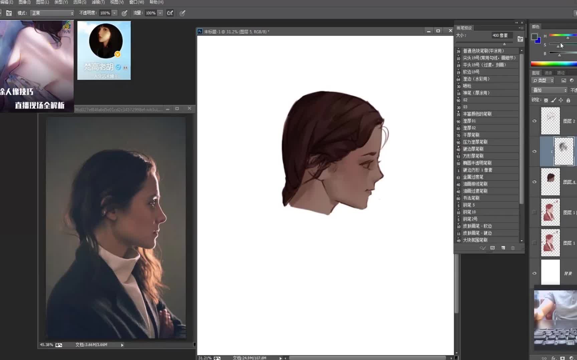Viewport: 577px width, 360px height.
Task: Expand the opacity 100% dropdown arrow
Action: pyautogui.click(x=114, y=13)
